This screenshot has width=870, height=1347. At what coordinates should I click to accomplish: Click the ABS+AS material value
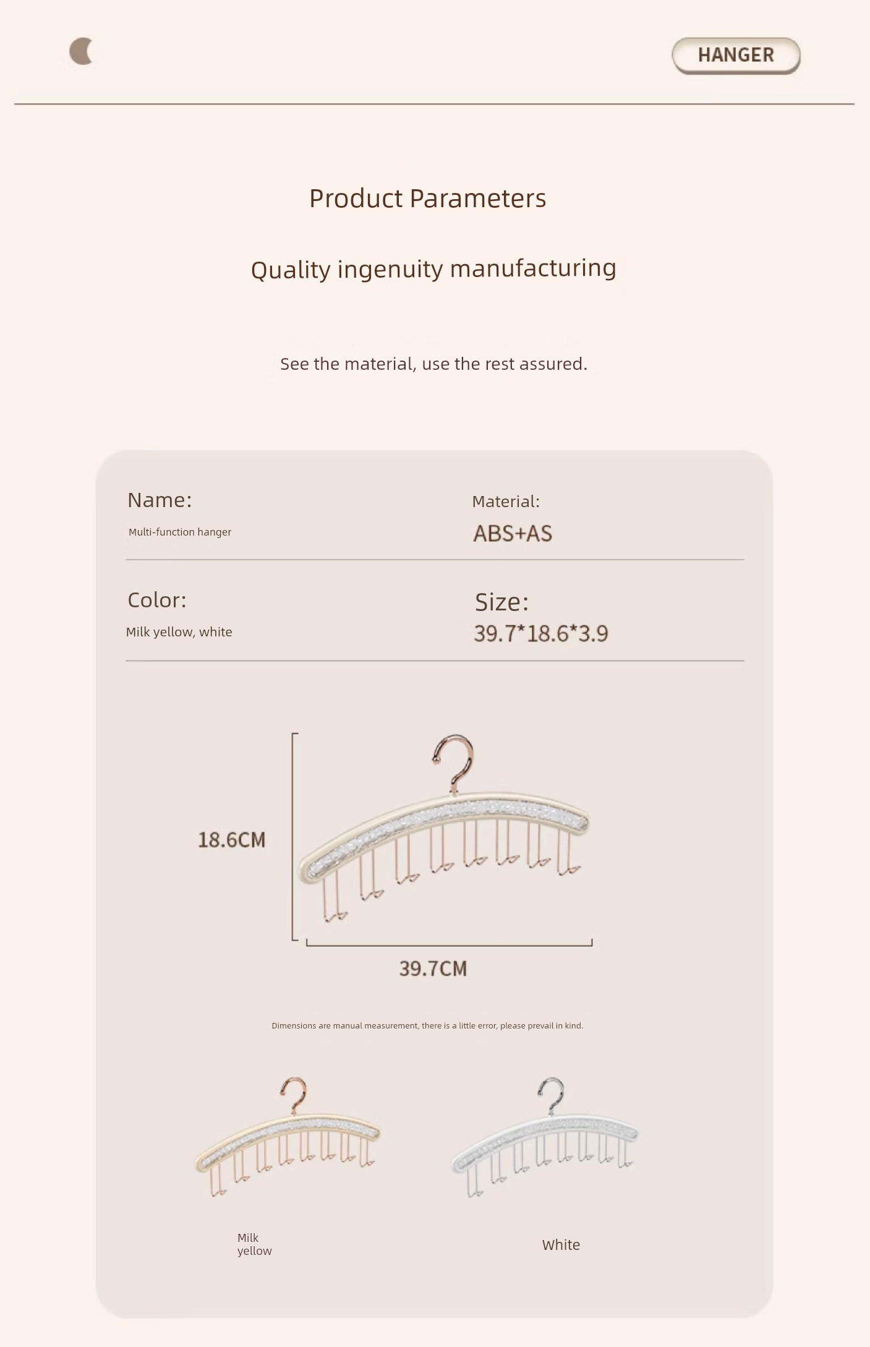click(513, 533)
